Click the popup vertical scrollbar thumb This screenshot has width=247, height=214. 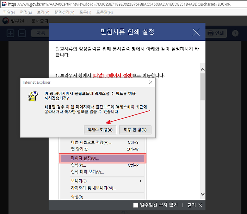click(x=203, y=87)
